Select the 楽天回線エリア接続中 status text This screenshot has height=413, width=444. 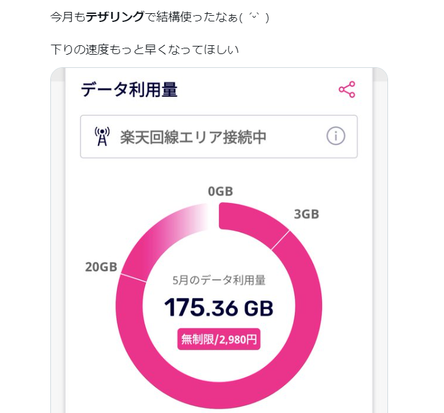[x=193, y=136]
